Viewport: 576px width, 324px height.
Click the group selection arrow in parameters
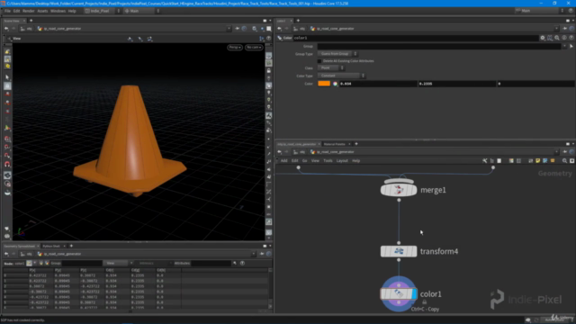point(571,46)
